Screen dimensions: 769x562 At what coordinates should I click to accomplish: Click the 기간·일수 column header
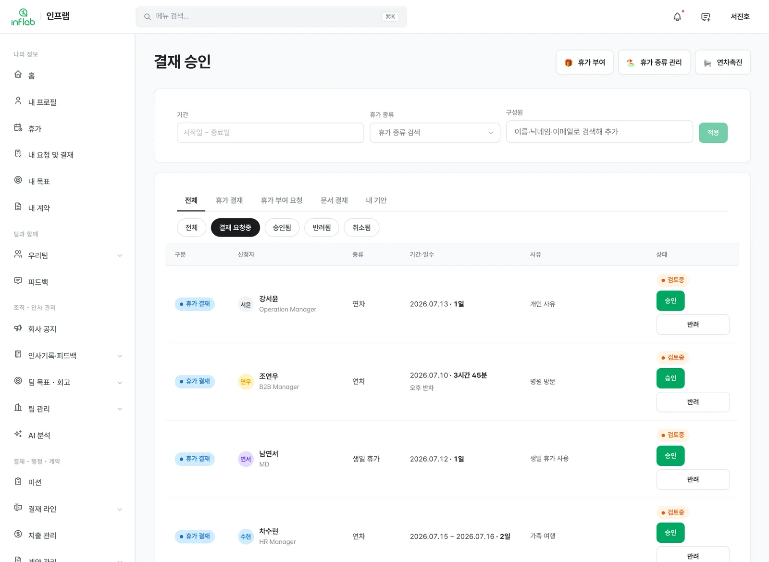click(x=422, y=255)
